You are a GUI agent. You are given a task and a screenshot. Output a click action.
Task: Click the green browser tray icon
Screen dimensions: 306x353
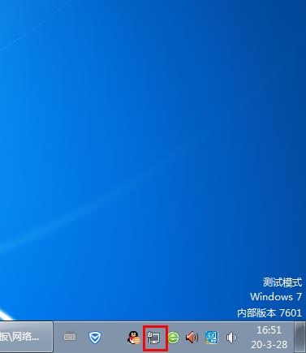tap(173, 338)
